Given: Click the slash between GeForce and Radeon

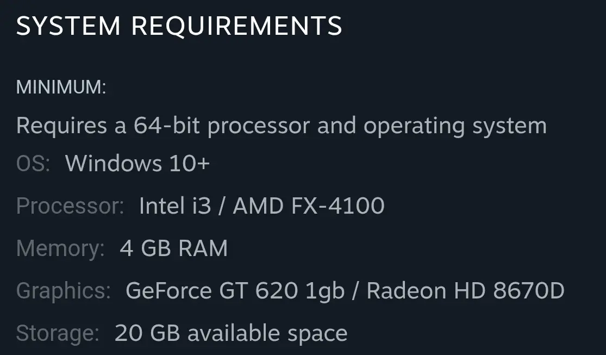Looking at the screenshot, I should pyautogui.click(x=355, y=291).
